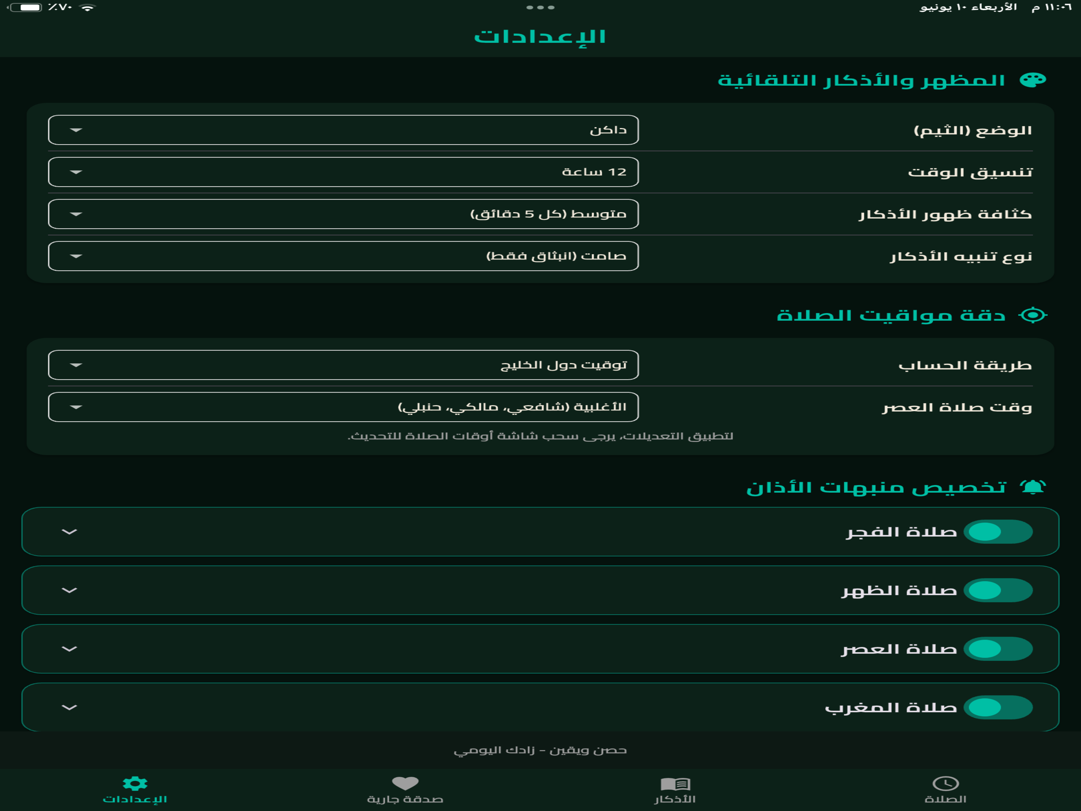Expand the صلاة المغرب row chevron
Viewport: 1081px width, 811px height.
pos(70,708)
